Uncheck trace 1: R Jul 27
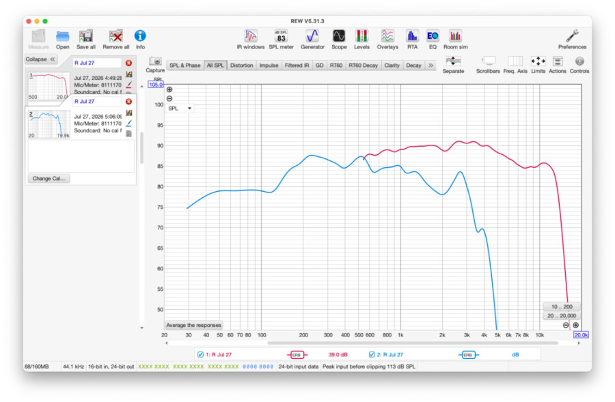 (200, 355)
